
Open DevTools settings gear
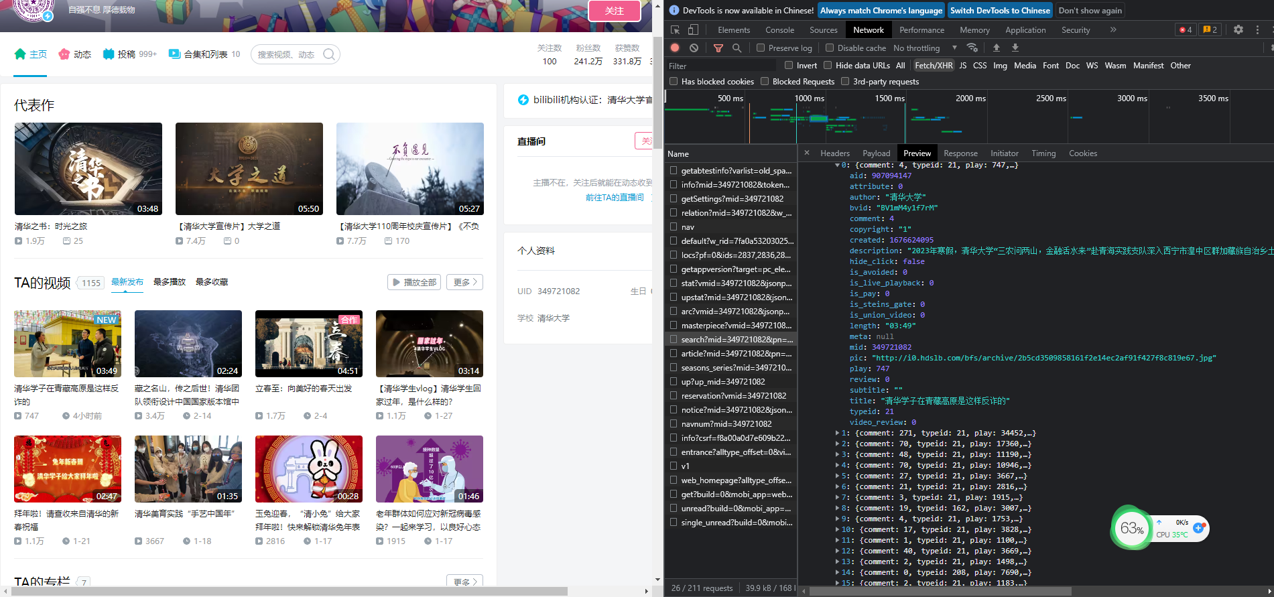(1238, 29)
